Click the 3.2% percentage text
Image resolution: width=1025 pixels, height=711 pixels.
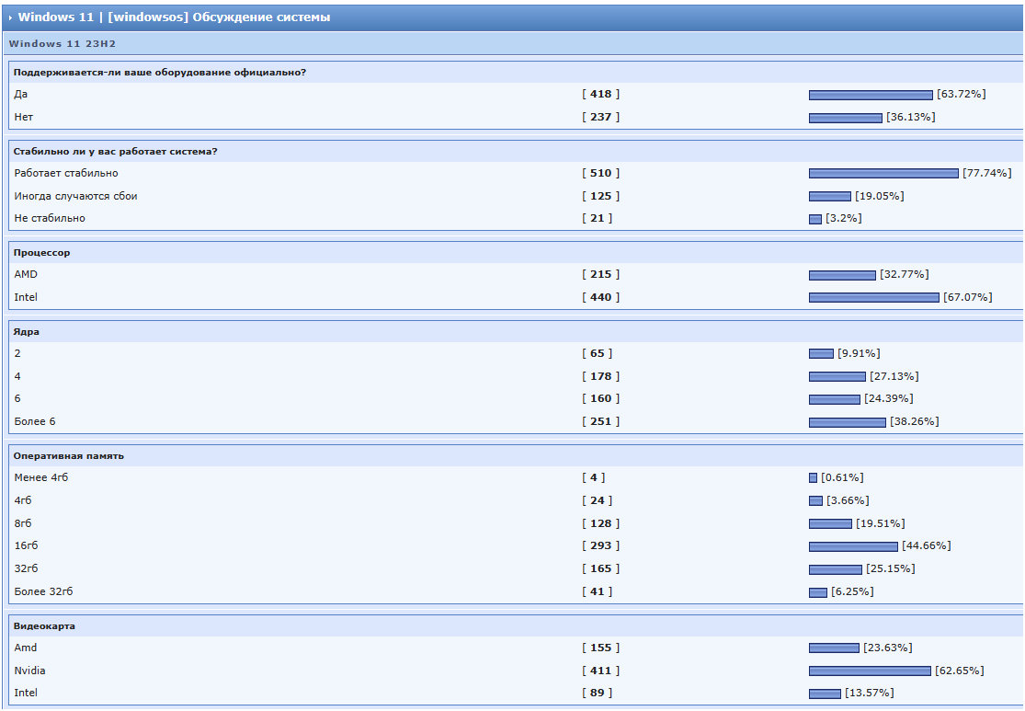tap(843, 219)
